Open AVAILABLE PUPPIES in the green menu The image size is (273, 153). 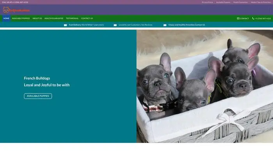click(21, 18)
